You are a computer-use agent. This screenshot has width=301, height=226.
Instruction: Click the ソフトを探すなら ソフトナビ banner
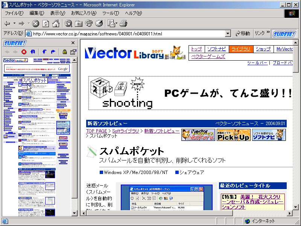269,135
